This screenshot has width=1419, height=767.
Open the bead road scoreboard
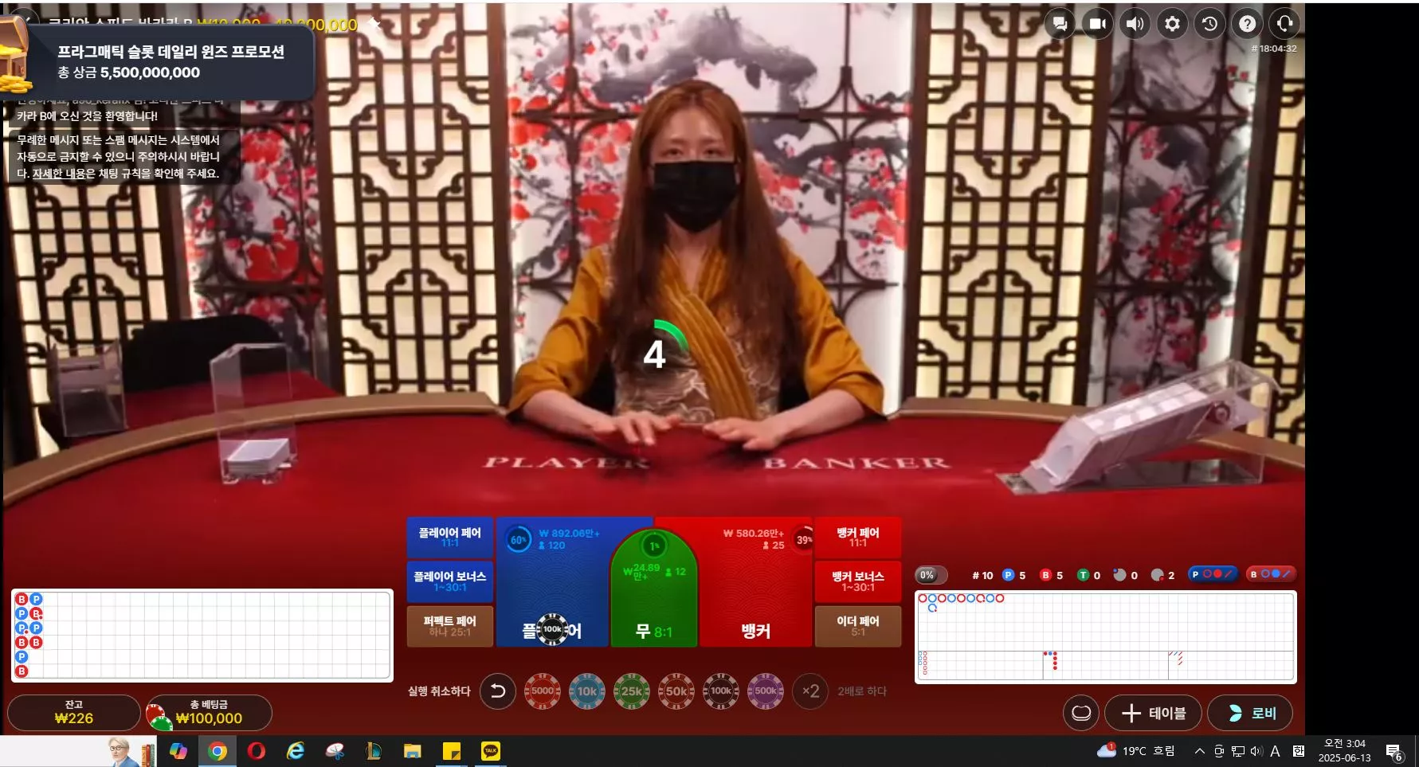click(x=202, y=636)
